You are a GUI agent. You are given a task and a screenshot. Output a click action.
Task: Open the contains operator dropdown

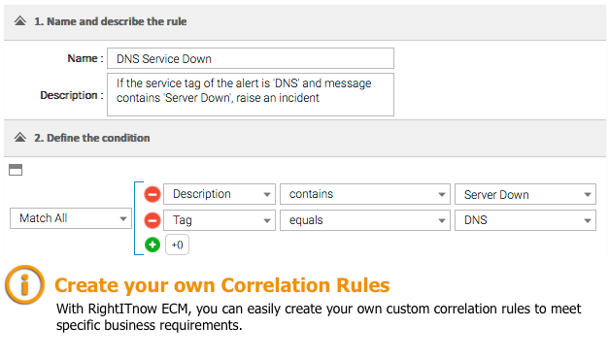[x=365, y=194]
